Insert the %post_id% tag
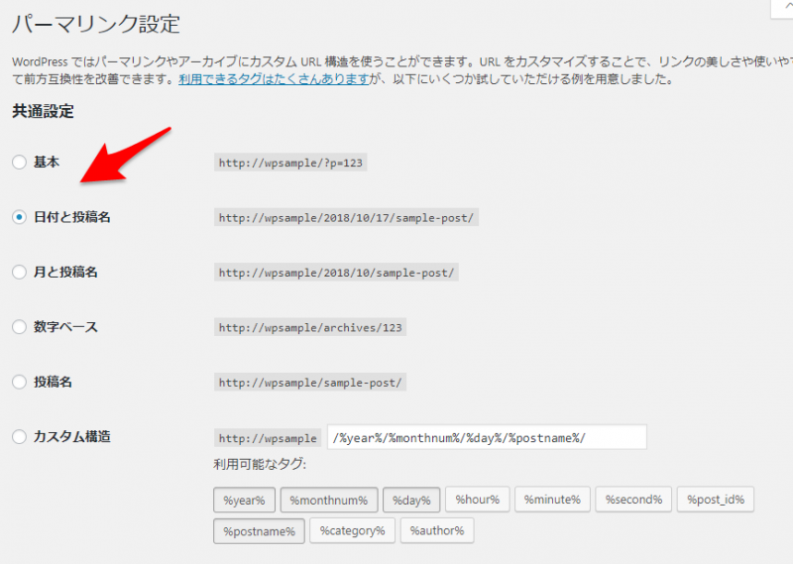 point(716,500)
